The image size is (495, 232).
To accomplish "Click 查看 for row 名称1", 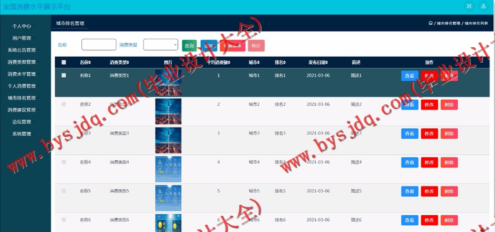I will coord(410,76).
